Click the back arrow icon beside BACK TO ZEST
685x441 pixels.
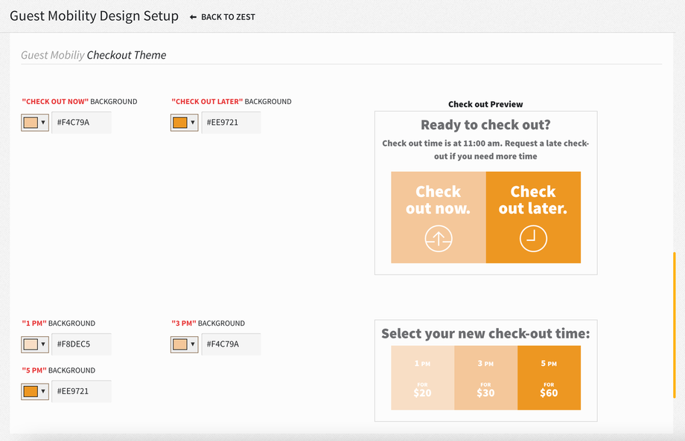193,17
